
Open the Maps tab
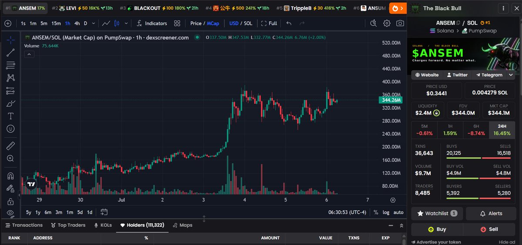[183, 225]
